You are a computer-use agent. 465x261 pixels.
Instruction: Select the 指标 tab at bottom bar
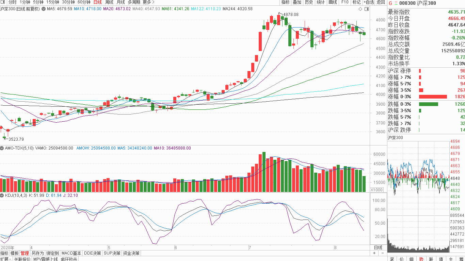(x=4, y=253)
